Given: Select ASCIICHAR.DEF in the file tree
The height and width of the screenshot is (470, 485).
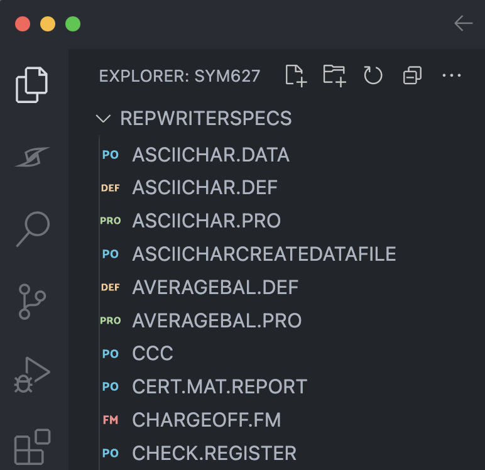Looking at the screenshot, I should point(205,187).
